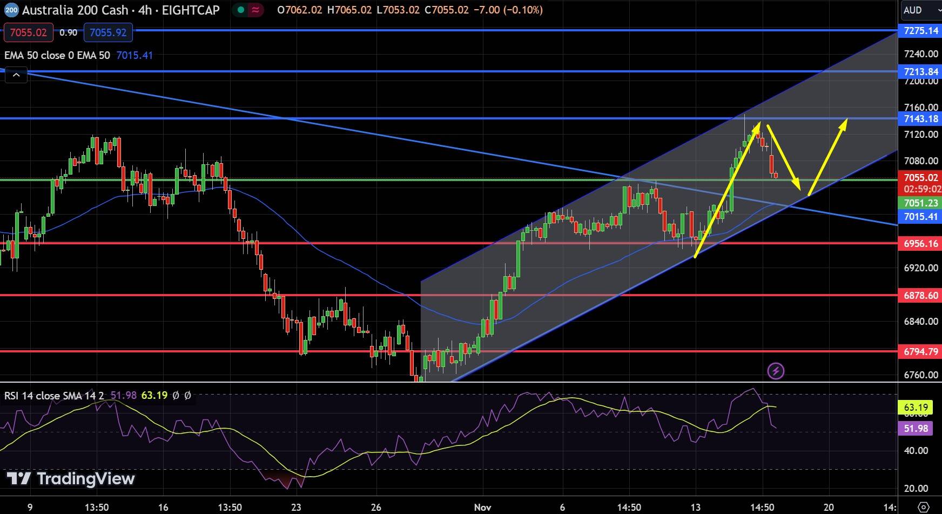
Task: Click the Australia 200 symbol logo icon
Action: coord(11,10)
